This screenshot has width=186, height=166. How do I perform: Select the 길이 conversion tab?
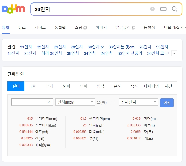(x=16, y=86)
